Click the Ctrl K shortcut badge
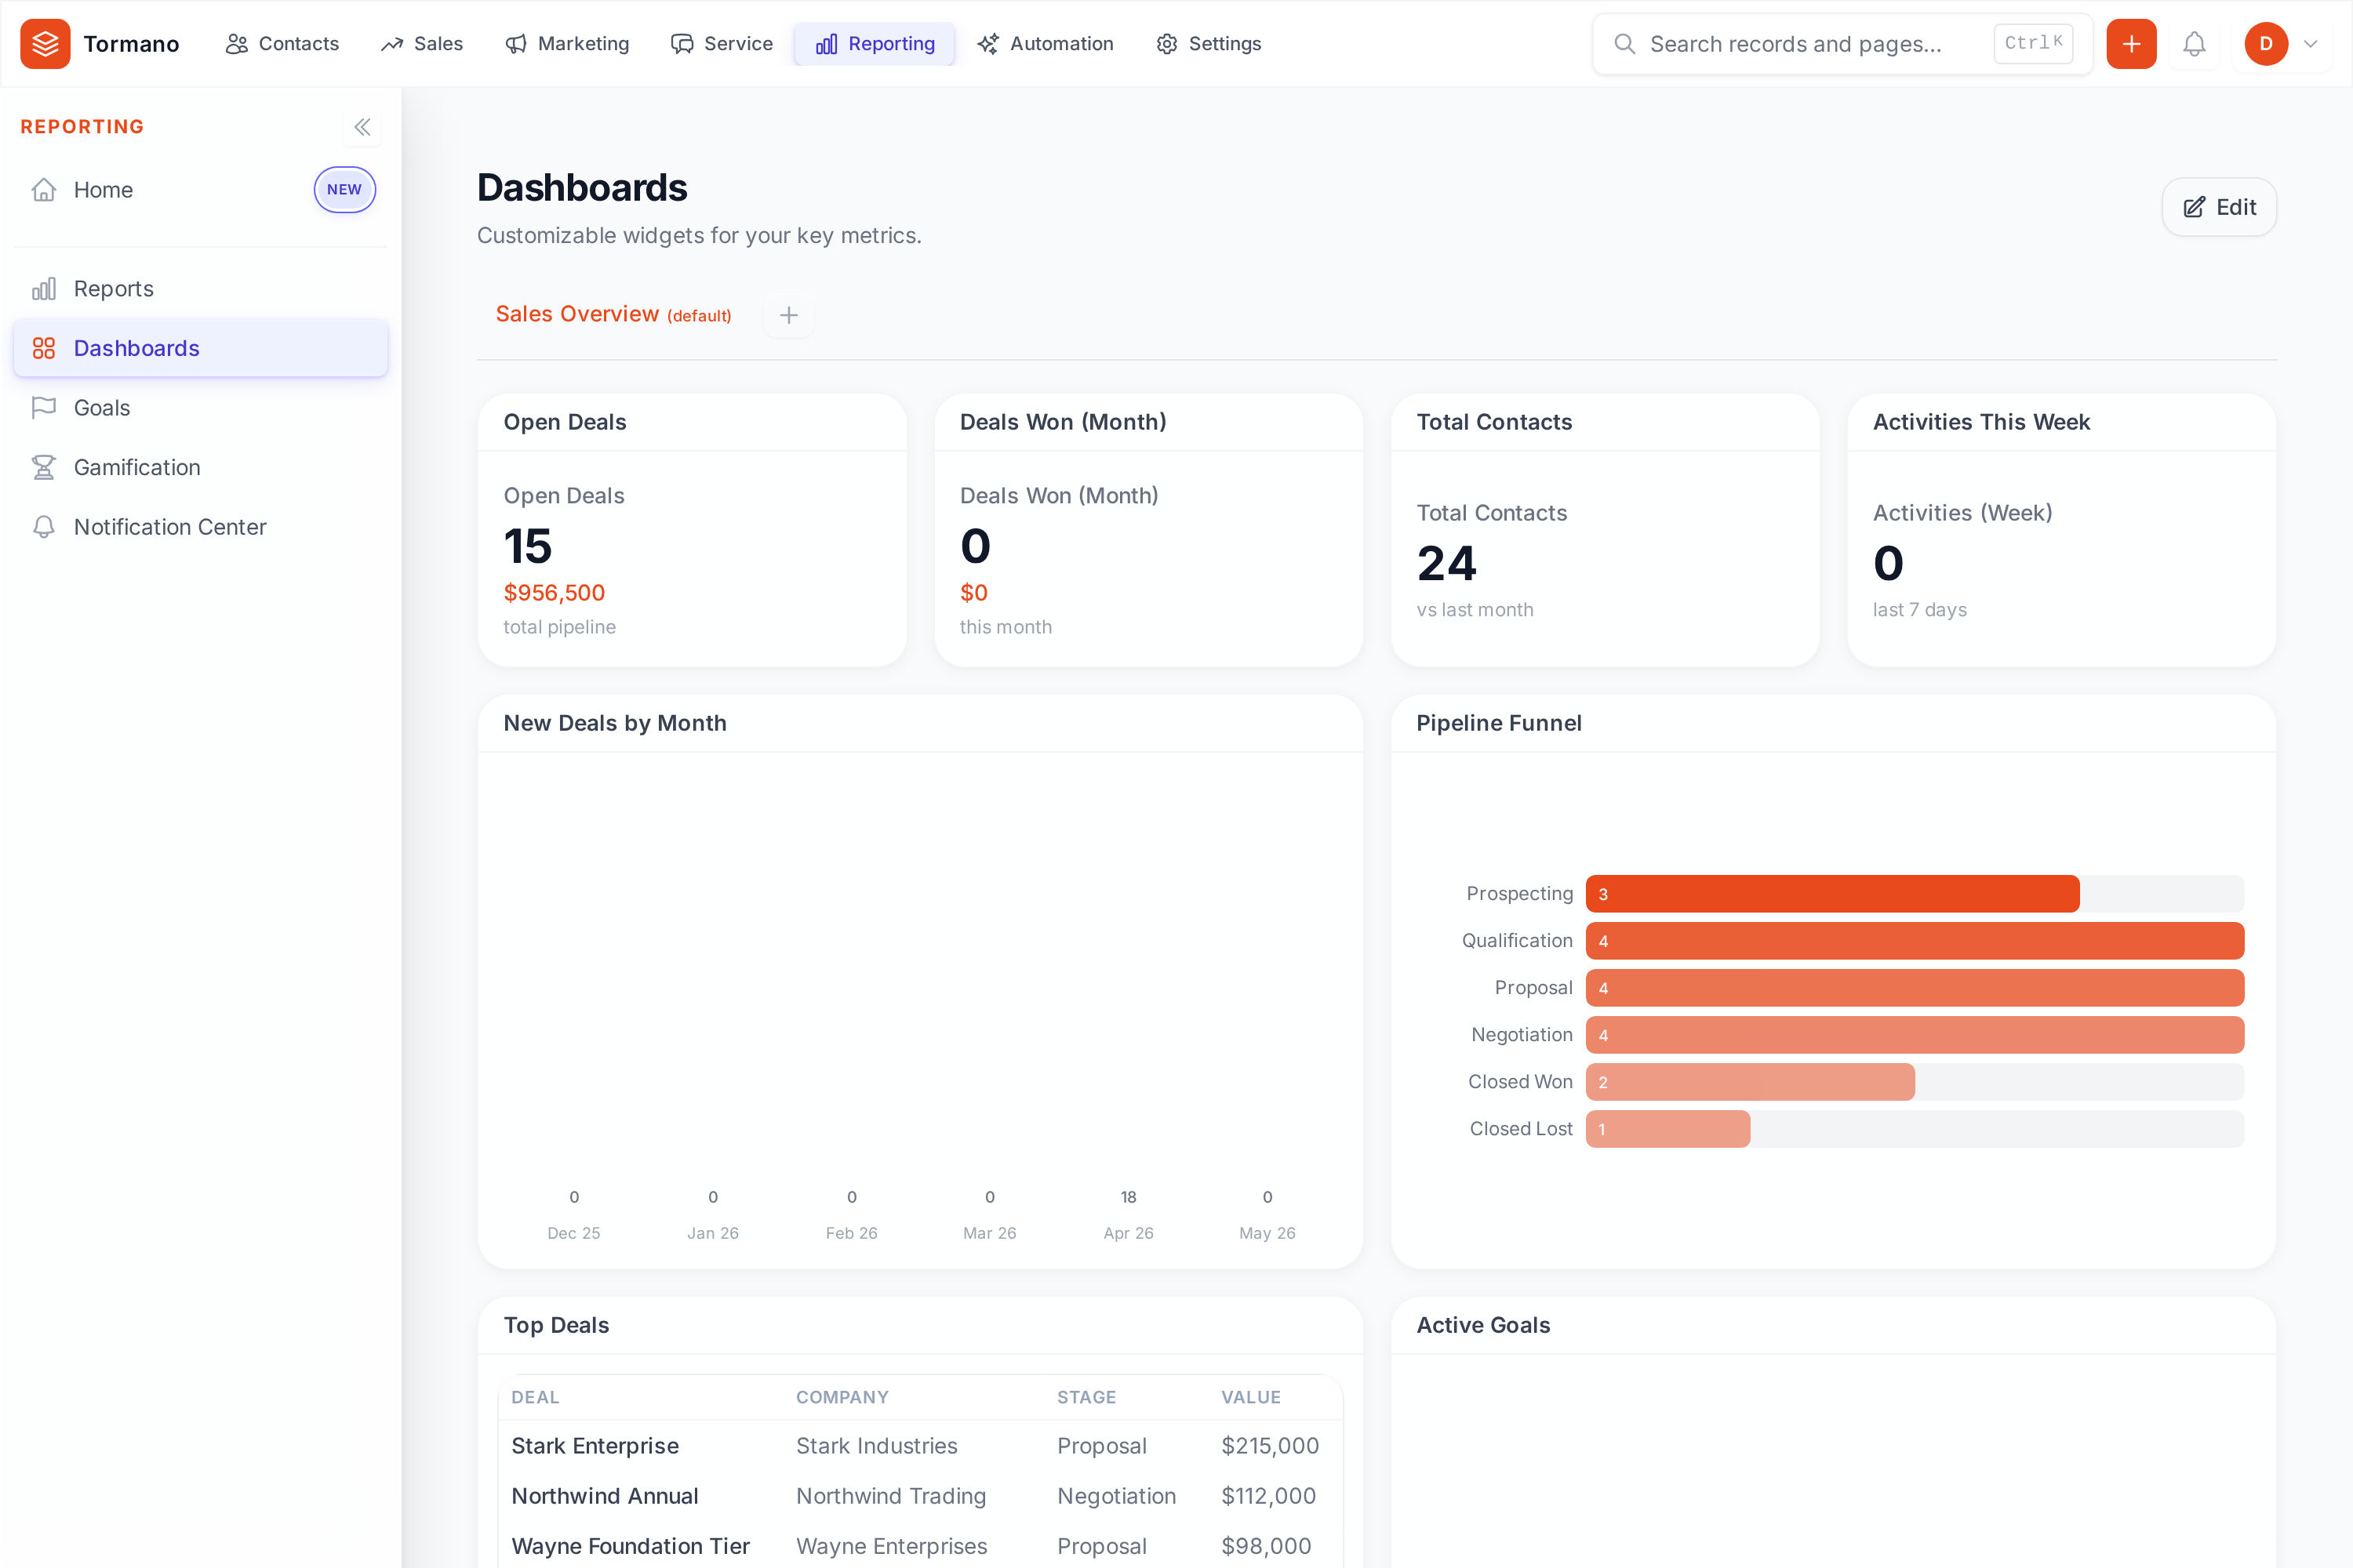 pos(2033,43)
